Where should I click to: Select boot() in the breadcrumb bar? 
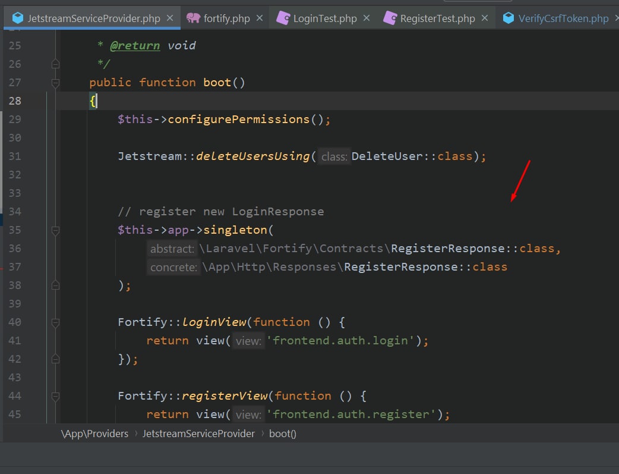point(283,434)
